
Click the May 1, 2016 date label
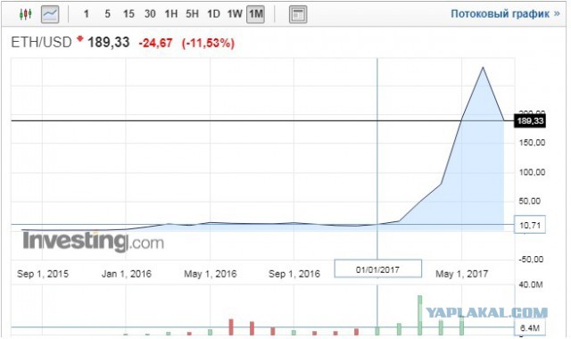click(211, 274)
